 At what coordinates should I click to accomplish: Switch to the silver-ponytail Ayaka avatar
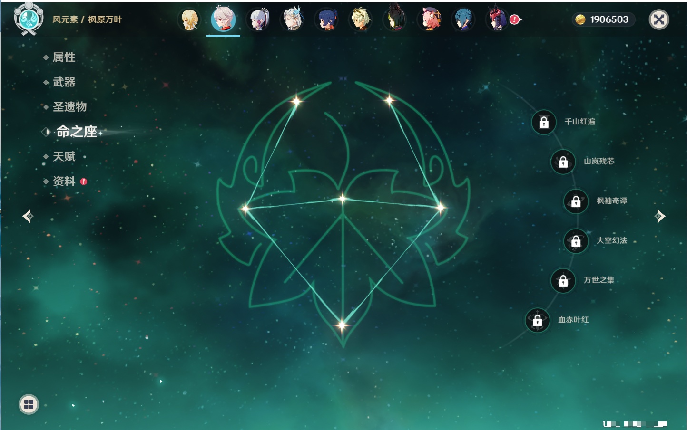pos(258,19)
